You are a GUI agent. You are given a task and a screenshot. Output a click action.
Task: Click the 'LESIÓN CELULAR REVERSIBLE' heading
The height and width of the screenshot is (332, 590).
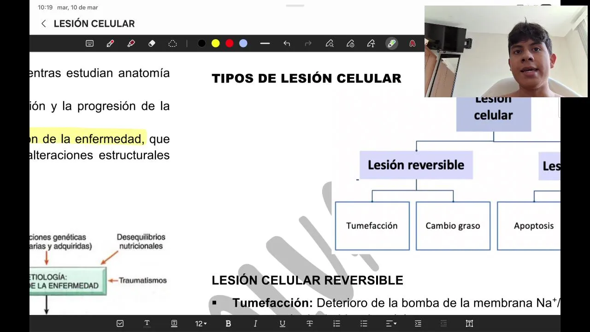pyautogui.click(x=307, y=280)
